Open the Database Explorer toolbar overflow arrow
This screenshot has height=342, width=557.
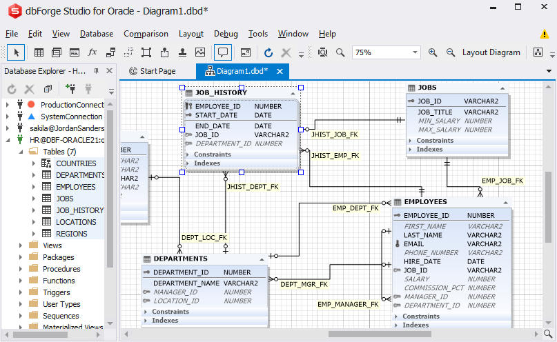click(x=111, y=92)
